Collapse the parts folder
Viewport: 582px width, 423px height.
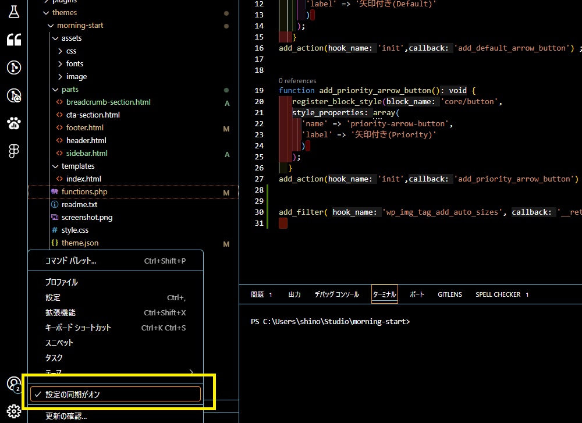click(55, 90)
